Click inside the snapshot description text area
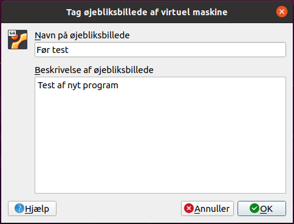The height and width of the screenshot is (224, 294). pos(160,135)
